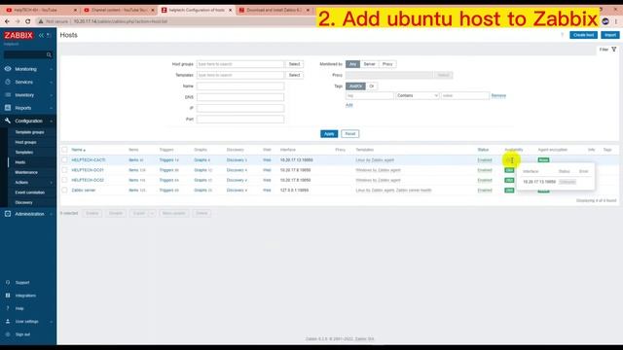This screenshot has height=350, width=623.
Task: Switch Tags mode to Or
Action: pos(372,87)
